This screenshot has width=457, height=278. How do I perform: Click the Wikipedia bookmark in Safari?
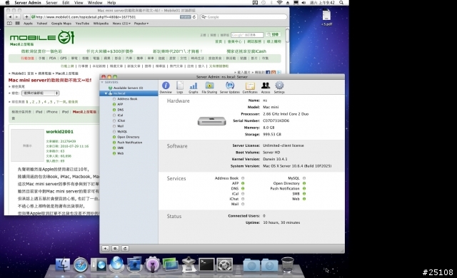click(x=101, y=24)
